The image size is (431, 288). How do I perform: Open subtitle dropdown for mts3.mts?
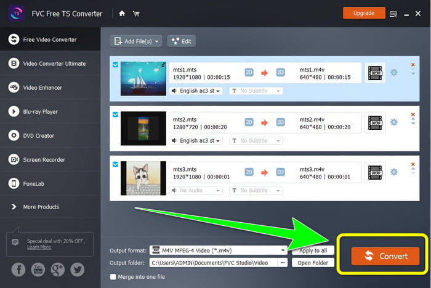(256, 190)
